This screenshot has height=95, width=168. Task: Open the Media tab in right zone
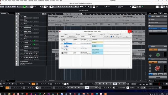[x=155, y=13]
